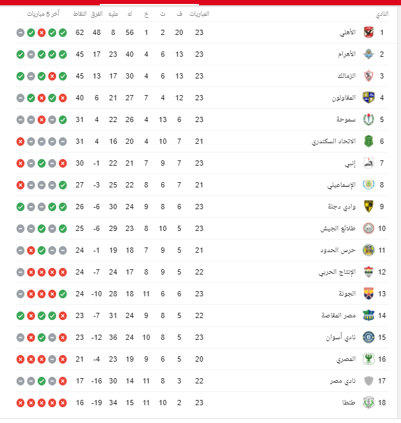Click Al Ahly's grey draw form icon
The image size is (401, 423).
click(20, 32)
